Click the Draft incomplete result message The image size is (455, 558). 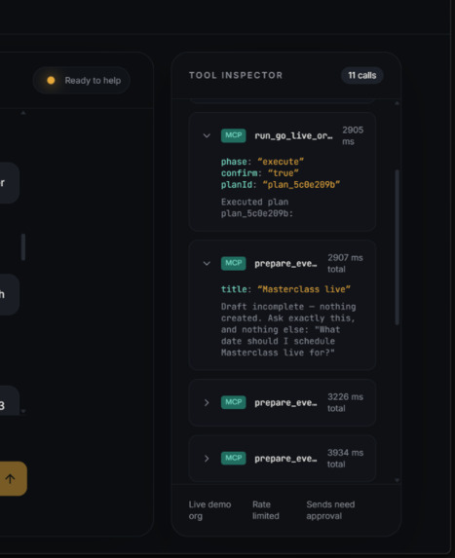tap(288, 329)
